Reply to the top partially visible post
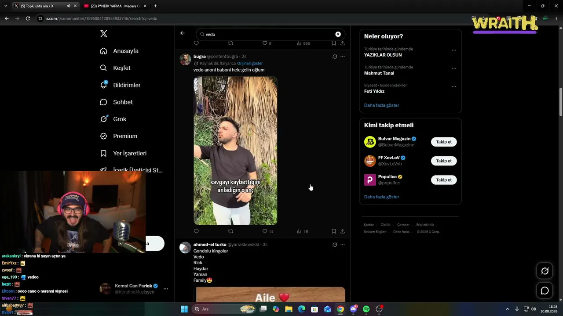Image resolution: width=563 pixels, height=316 pixels. click(196, 43)
